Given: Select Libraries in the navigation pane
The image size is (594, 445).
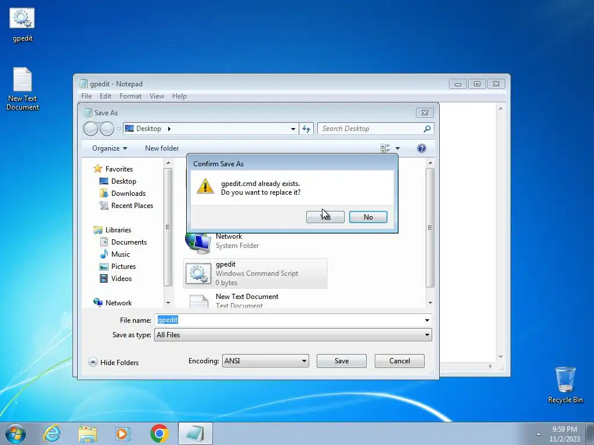Looking at the screenshot, I should coord(118,229).
